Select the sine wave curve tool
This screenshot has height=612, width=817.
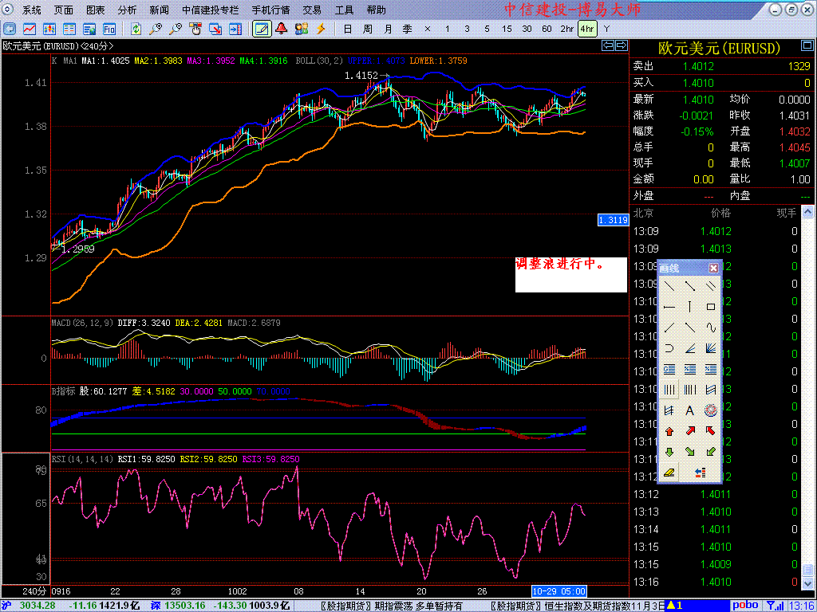coord(710,328)
